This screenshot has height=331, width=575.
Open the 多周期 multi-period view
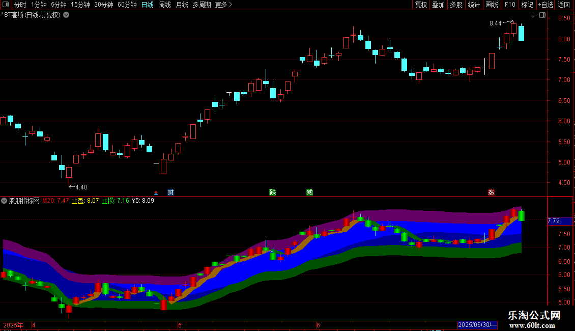pyautogui.click(x=202, y=5)
